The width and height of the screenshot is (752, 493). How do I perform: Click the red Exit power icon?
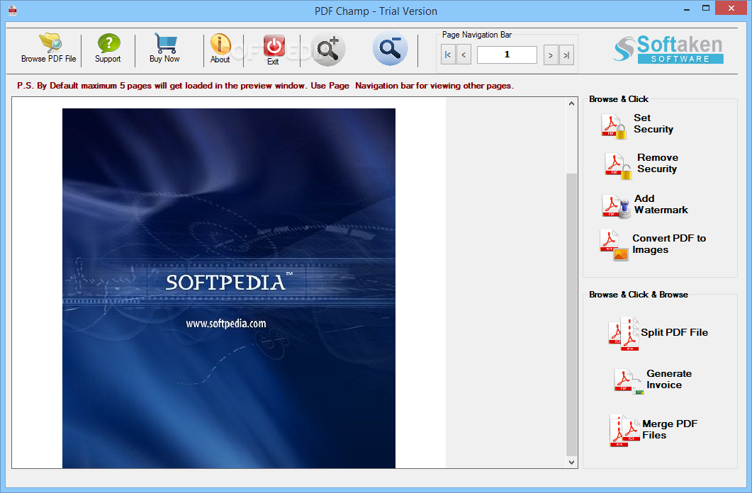(274, 46)
